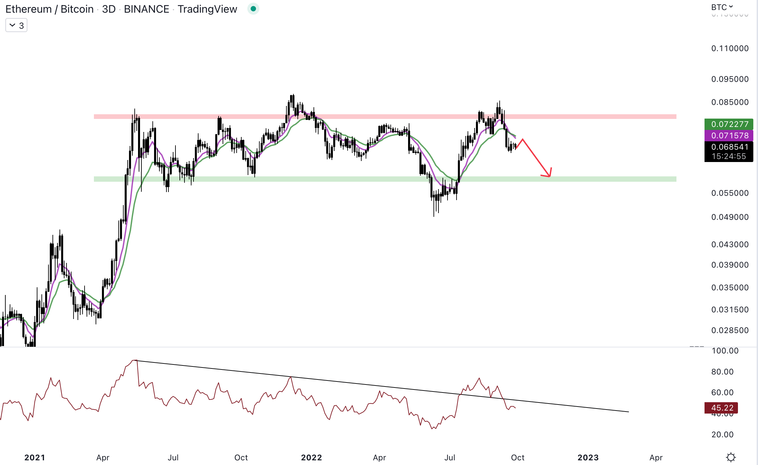The height and width of the screenshot is (465, 758).
Task: Click the 3D interval in chart title
Action: point(109,9)
